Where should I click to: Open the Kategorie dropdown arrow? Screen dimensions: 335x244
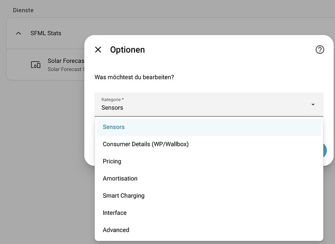pyautogui.click(x=313, y=104)
